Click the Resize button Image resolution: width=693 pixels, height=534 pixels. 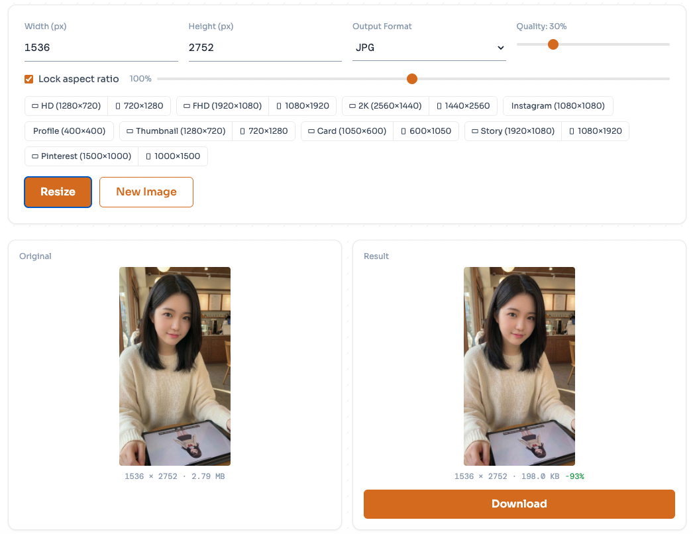click(x=58, y=191)
